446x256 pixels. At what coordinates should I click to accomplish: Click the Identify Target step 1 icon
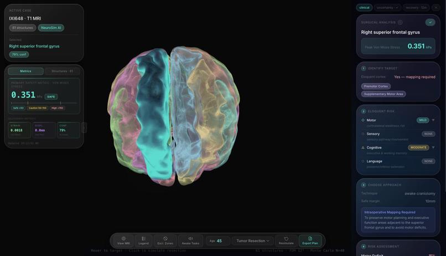tap(364, 68)
